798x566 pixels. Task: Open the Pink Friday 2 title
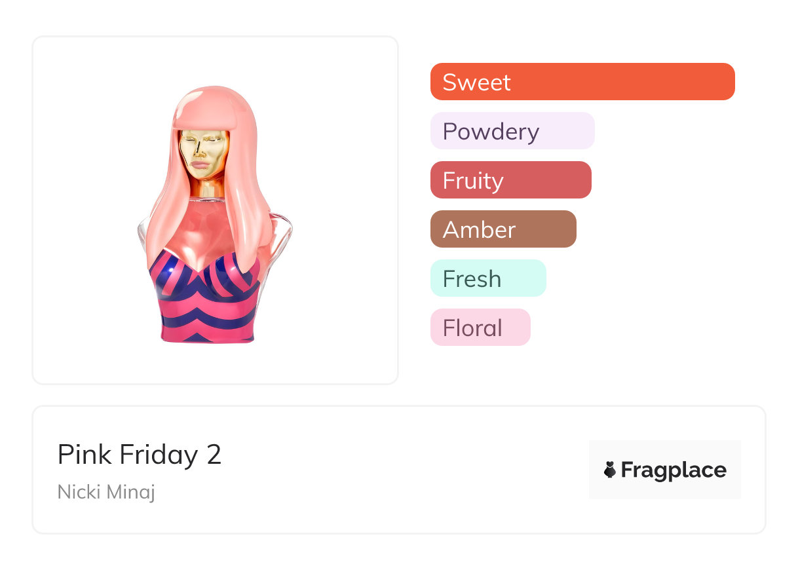click(x=140, y=455)
